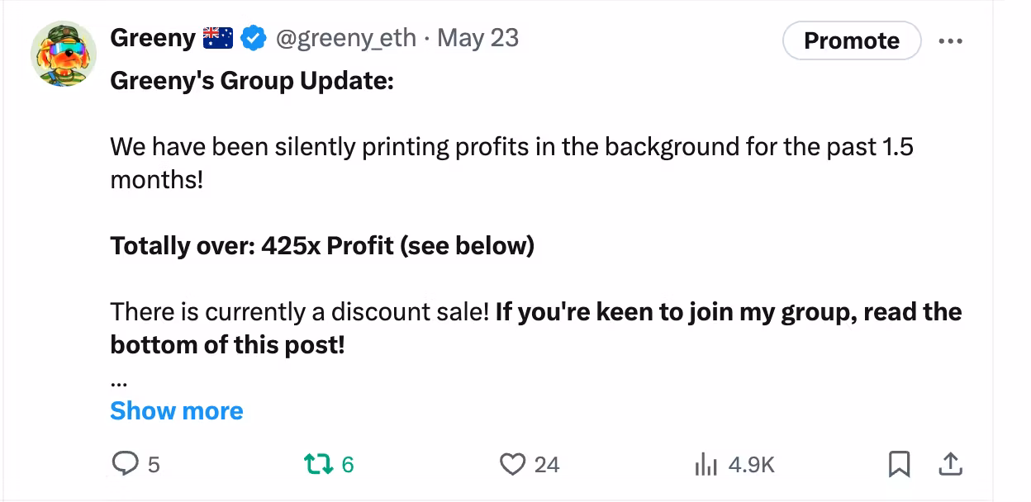1031x502 pixels.
Task: Open the @greeny_eth handle link
Action: pyautogui.click(x=345, y=38)
